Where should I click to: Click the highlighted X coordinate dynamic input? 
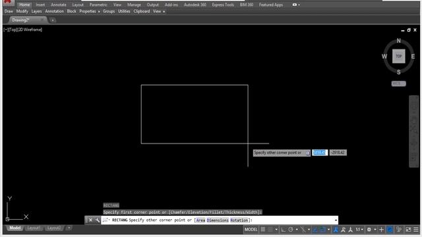tap(320, 153)
